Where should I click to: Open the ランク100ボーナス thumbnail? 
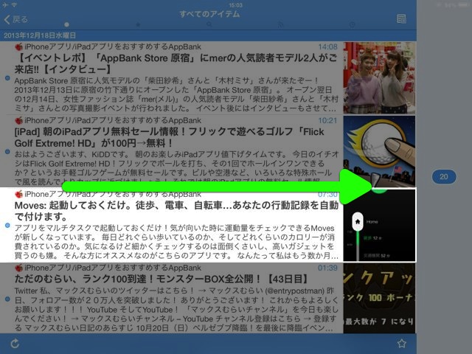[x=379, y=298]
